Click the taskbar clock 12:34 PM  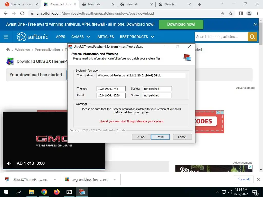(x=241, y=190)
